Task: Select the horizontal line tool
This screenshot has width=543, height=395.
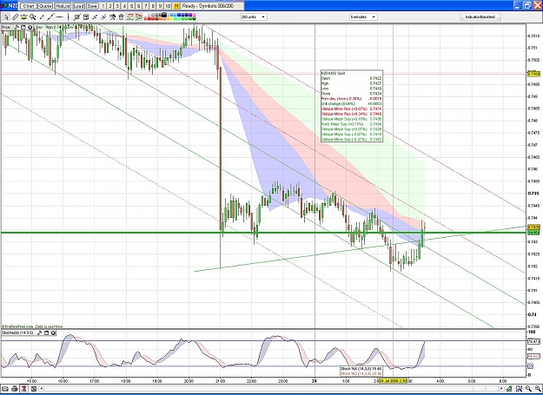Action: pos(59,16)
